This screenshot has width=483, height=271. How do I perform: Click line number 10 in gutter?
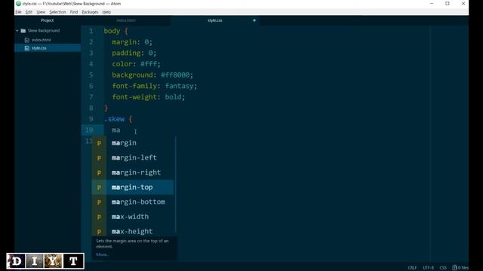coord(89,130)
